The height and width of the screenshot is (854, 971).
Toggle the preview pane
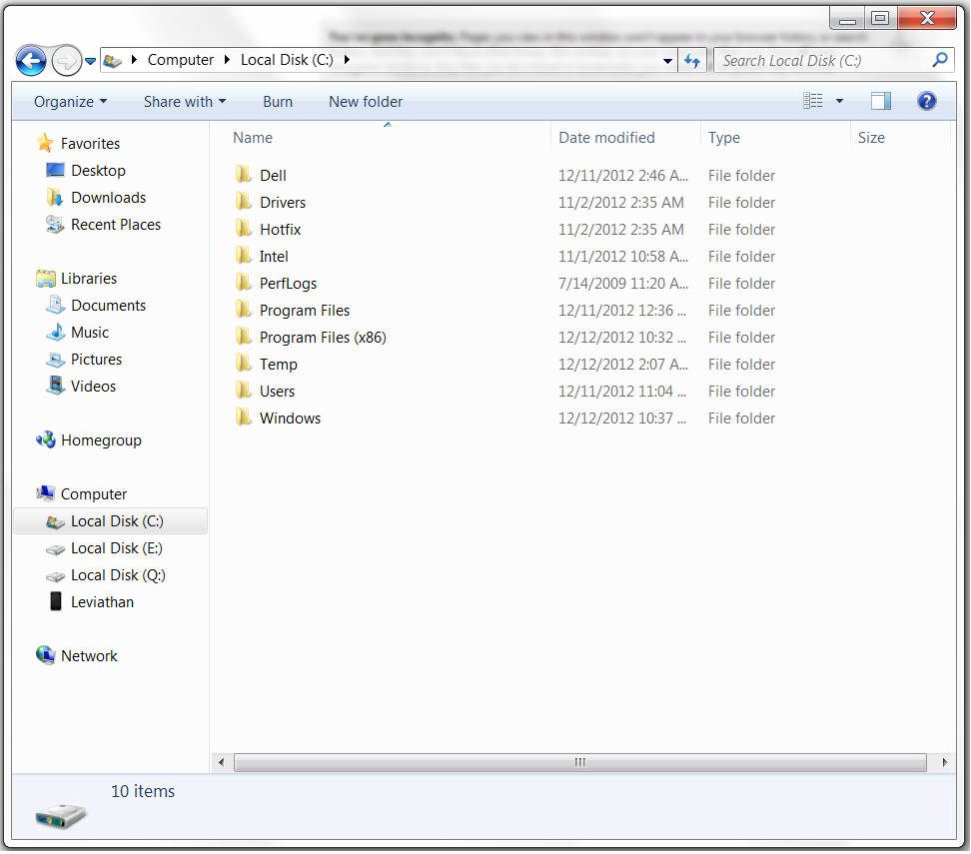click(880, 101)
